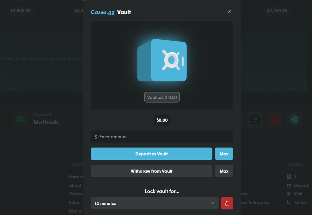This screenshot has width=312, height=215.
Task: Focus the Enter amount input field
Action: 162,137
